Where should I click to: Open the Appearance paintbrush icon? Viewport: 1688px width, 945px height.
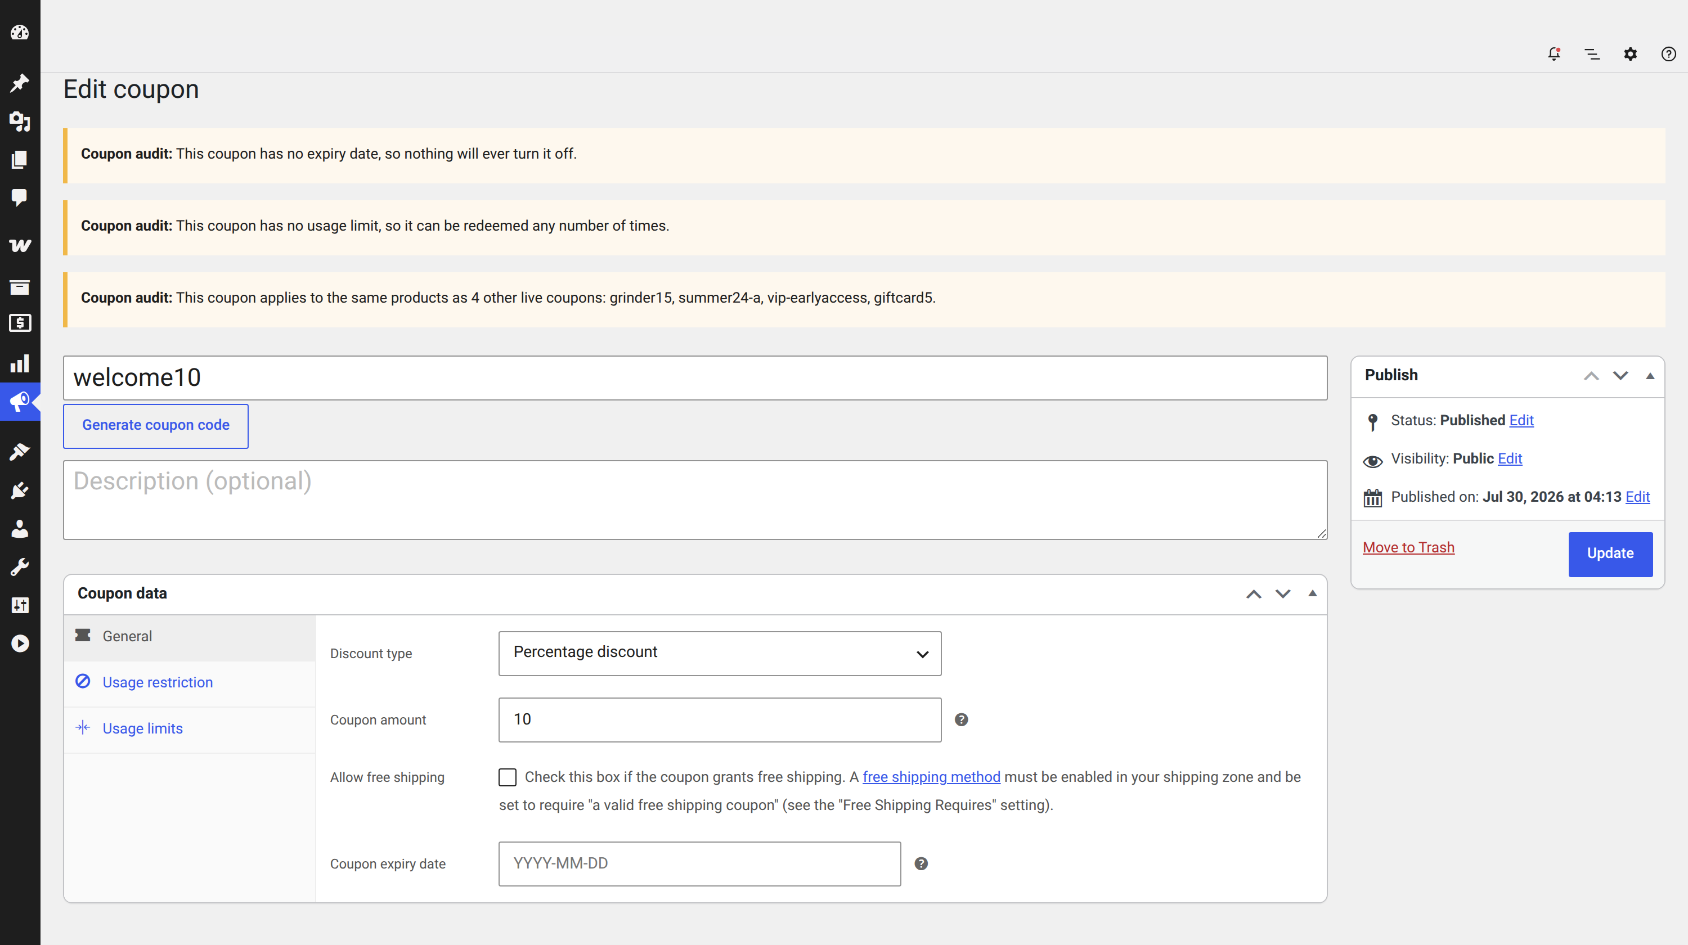tap(20, 452)
